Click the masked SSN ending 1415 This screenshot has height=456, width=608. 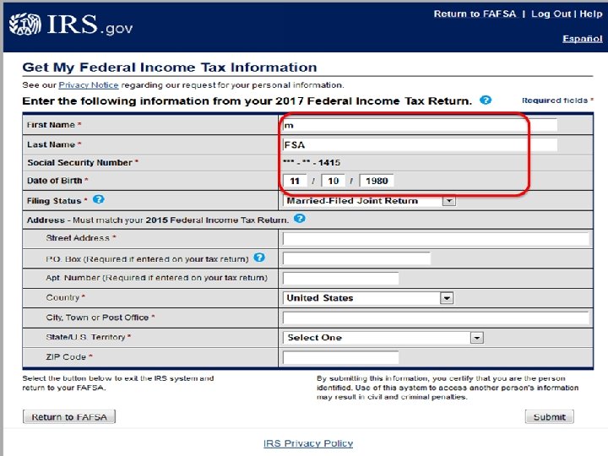tap(312, 162)
